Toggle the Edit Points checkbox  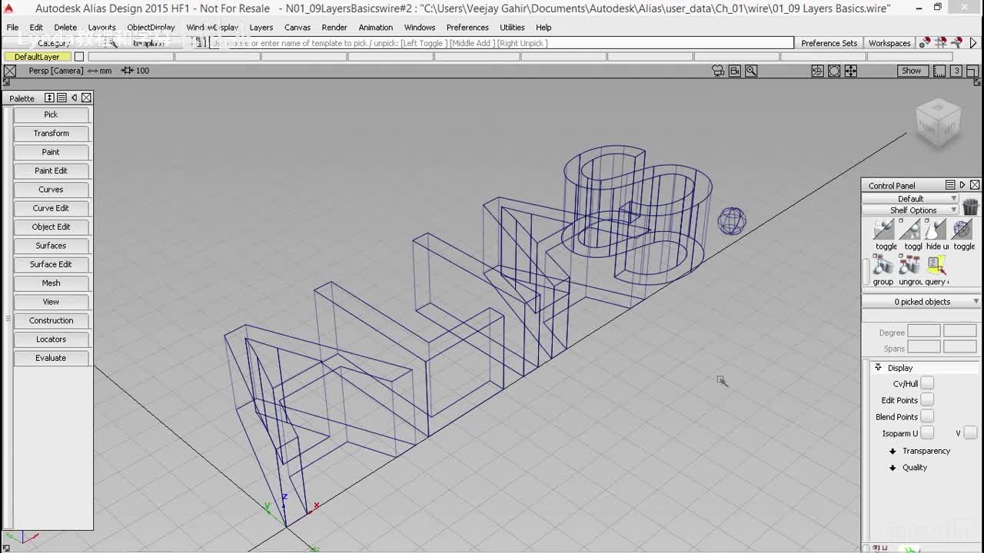[x=927, y=400]
